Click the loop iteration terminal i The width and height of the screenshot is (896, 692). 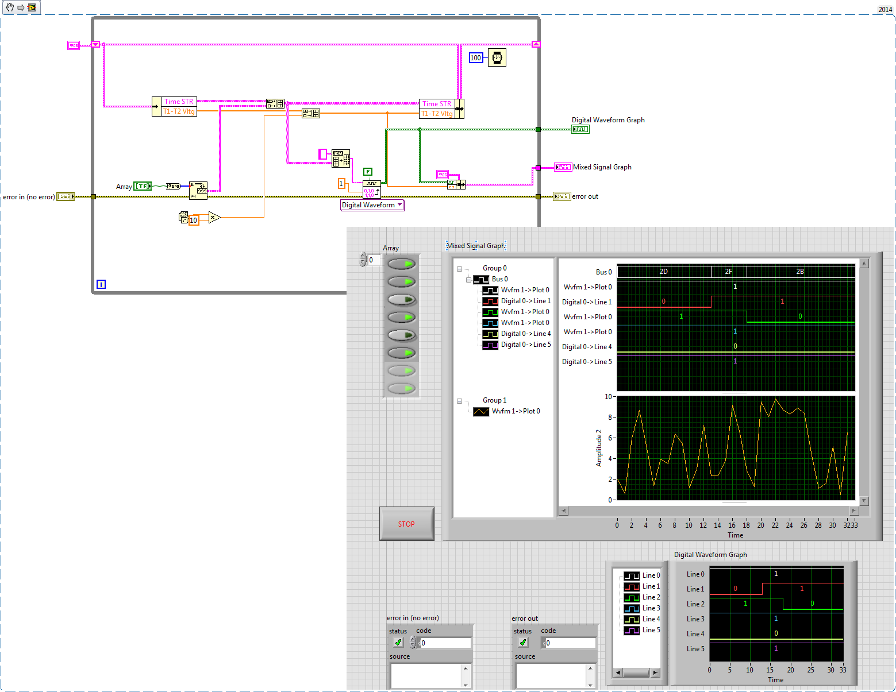101,284
